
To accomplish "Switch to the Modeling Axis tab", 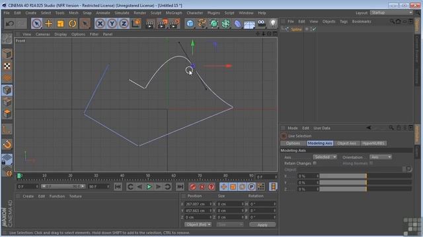I will [x=320, y=144].
